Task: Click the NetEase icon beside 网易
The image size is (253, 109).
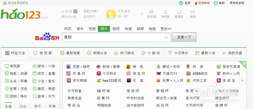Action: [x=188, y=67]
